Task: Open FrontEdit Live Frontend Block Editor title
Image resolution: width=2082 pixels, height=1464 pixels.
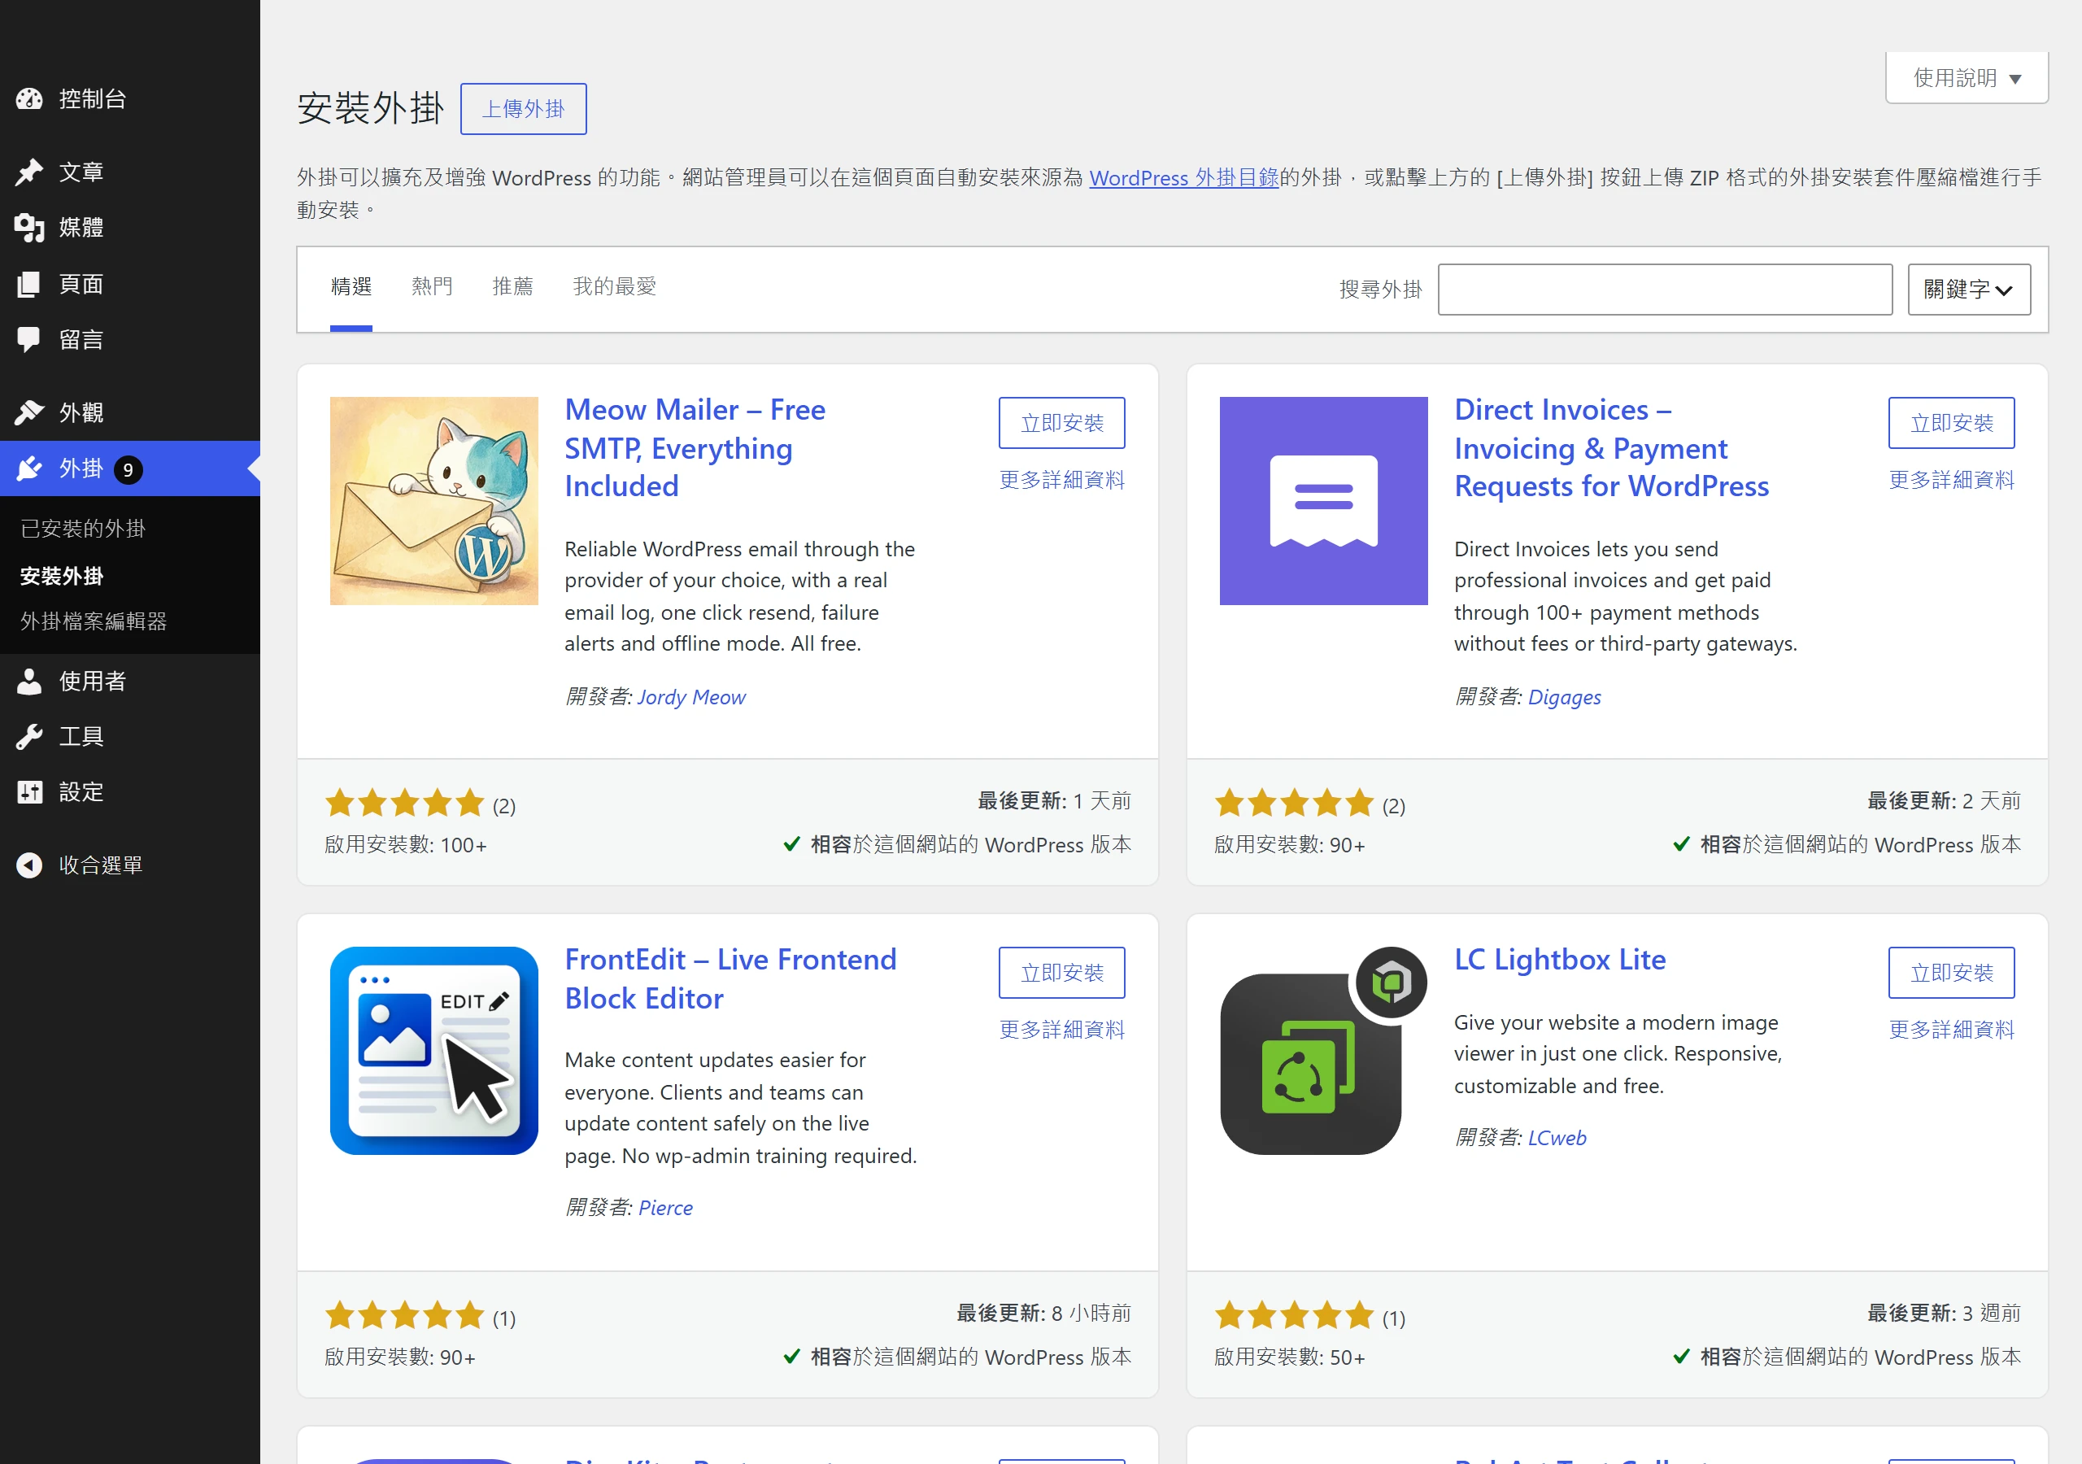Action: (x=731, y=978)
